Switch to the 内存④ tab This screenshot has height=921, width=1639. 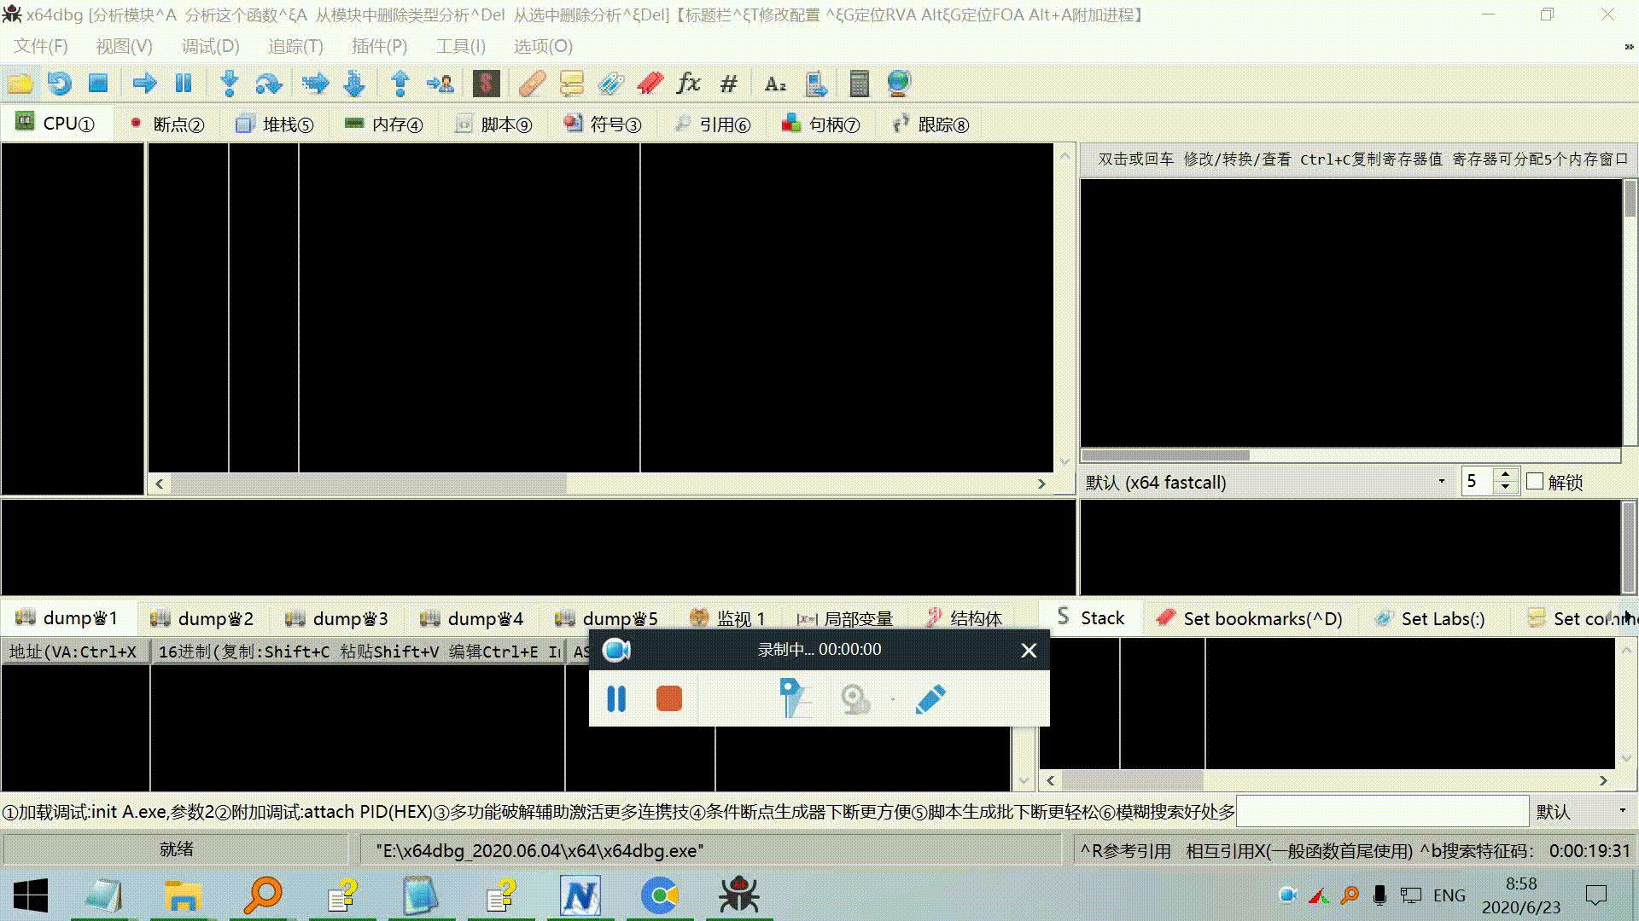(384, 125)
